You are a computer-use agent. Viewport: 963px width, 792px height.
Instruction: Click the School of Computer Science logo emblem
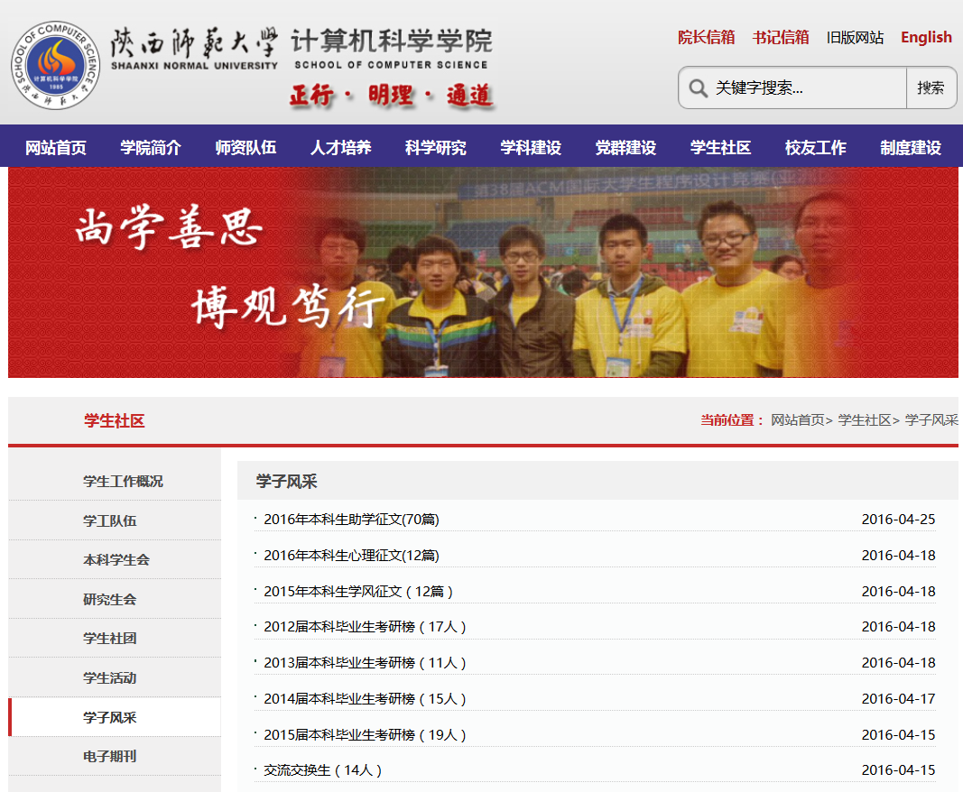tap(54, 65)
